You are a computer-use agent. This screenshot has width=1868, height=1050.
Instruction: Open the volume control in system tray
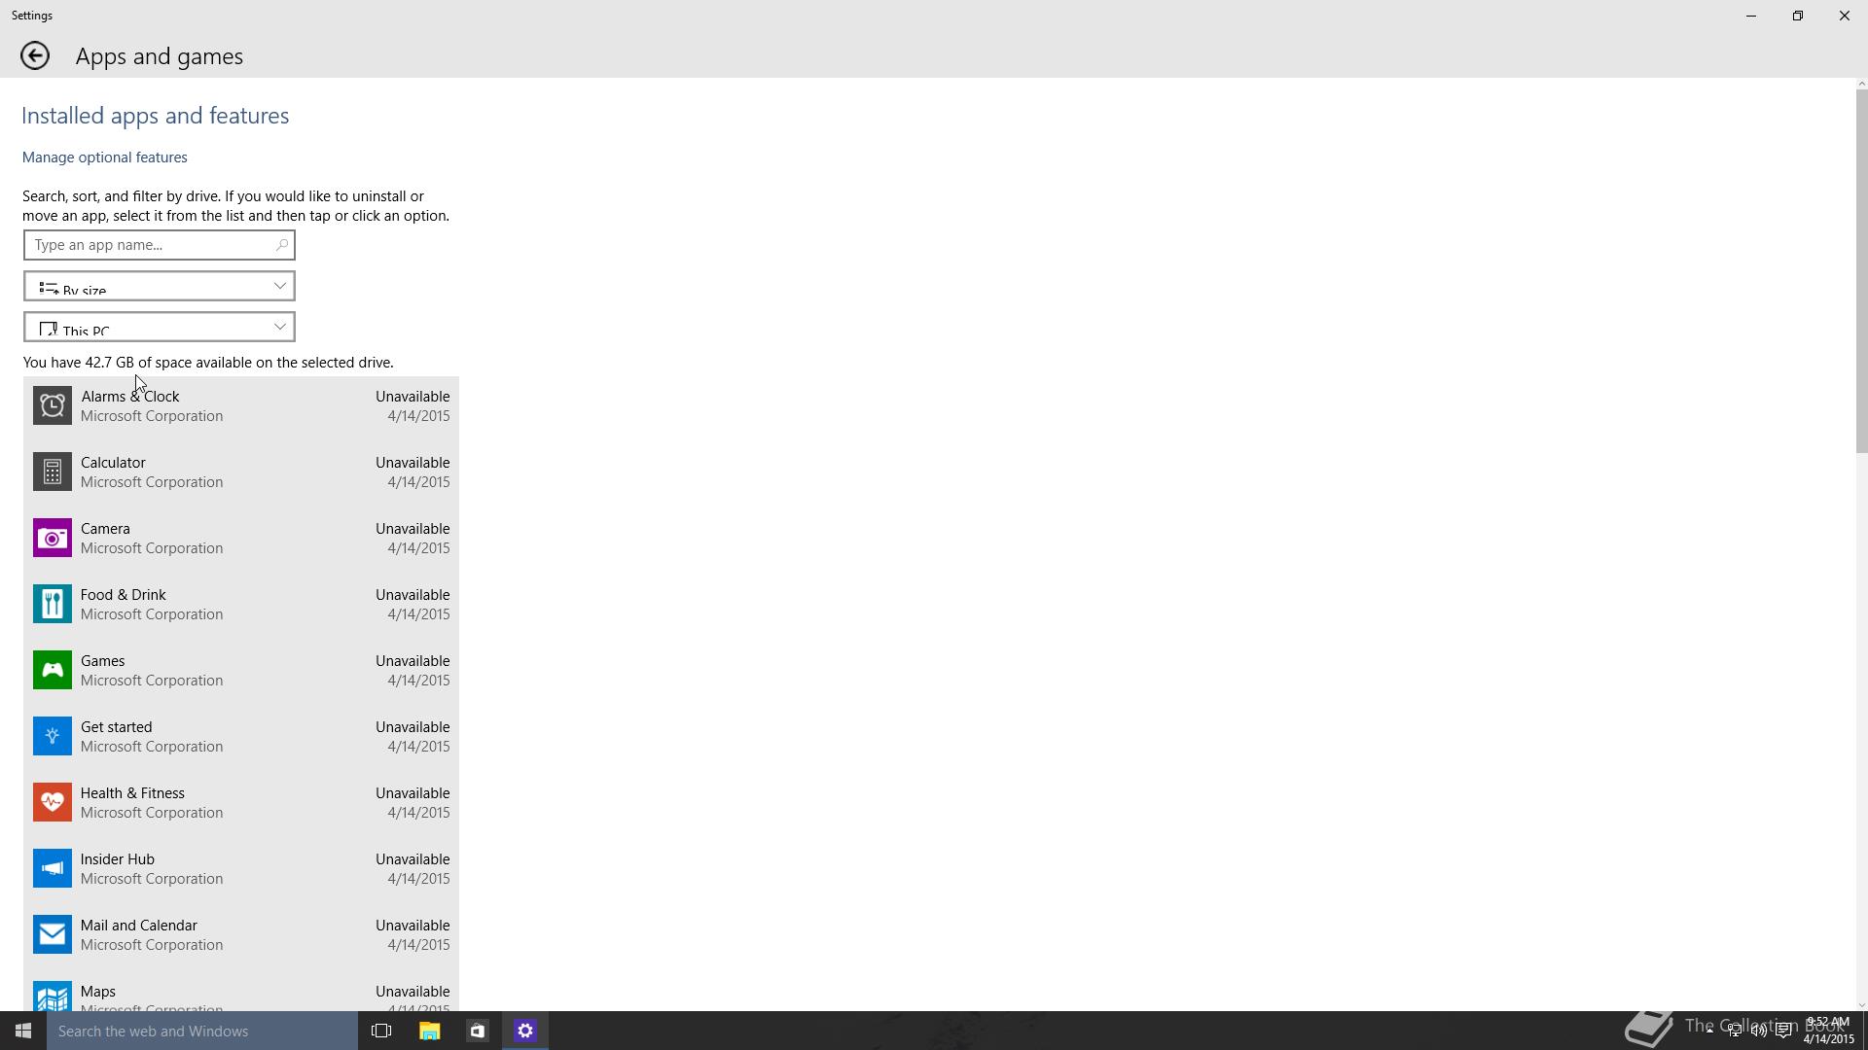[1759, 1031]
